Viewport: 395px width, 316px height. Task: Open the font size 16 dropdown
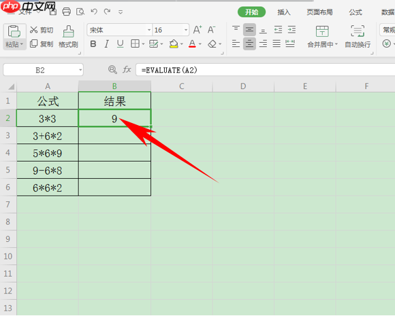tap(186, 30)
